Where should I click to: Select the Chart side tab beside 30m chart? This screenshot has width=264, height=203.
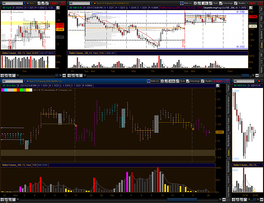pos(229,153)
